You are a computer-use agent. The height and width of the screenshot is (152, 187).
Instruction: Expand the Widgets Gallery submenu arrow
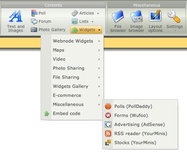[99, 86]
